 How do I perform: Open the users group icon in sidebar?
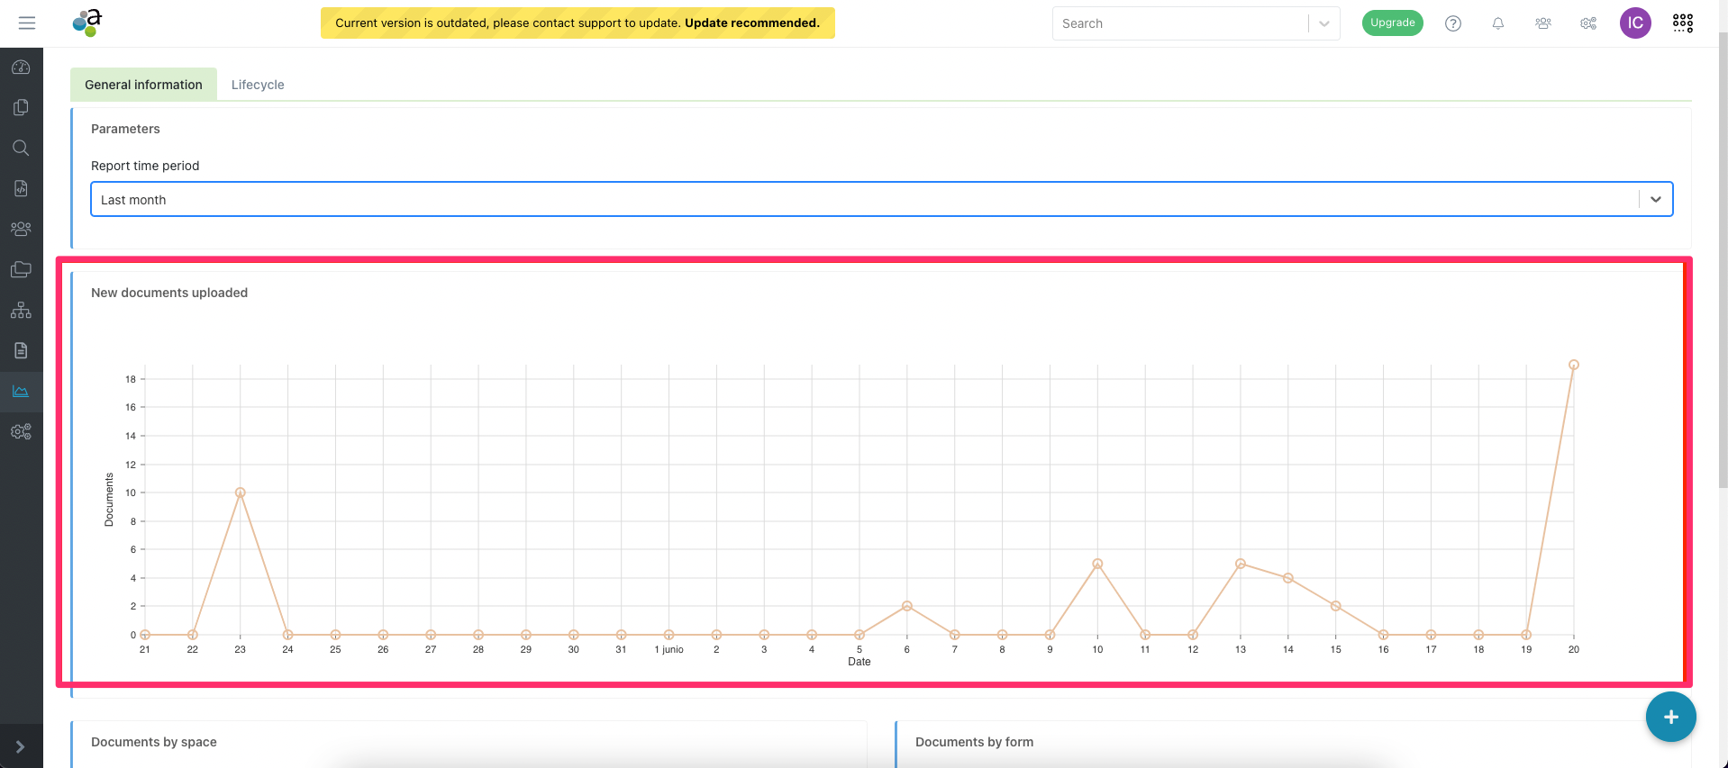[x=21, y=229]
